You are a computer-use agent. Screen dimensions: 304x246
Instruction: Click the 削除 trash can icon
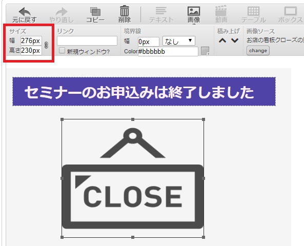[x=125, y=11]
